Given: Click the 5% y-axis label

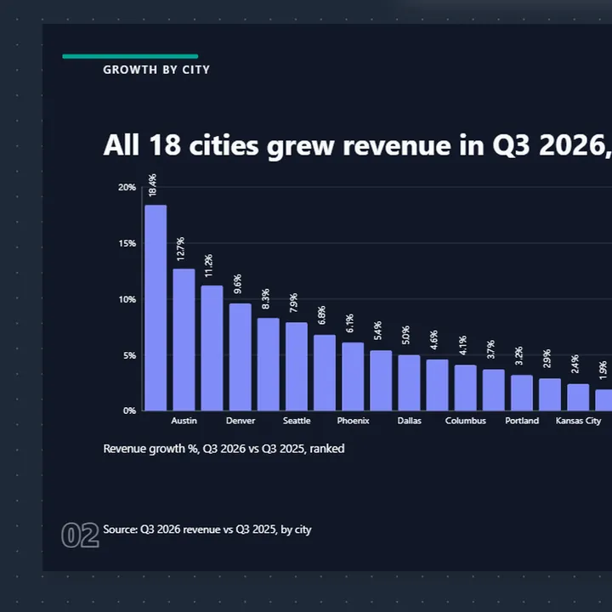Looking at the screenshot, I should [129, 355].
